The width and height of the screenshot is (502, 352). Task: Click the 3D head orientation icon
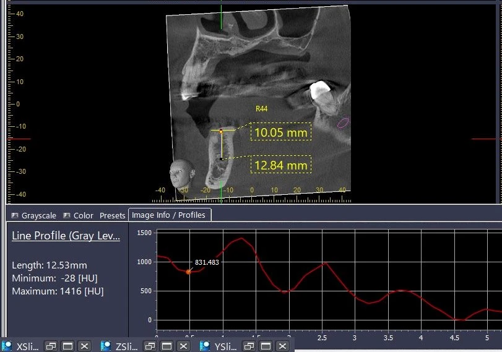[x=180, y=173]
